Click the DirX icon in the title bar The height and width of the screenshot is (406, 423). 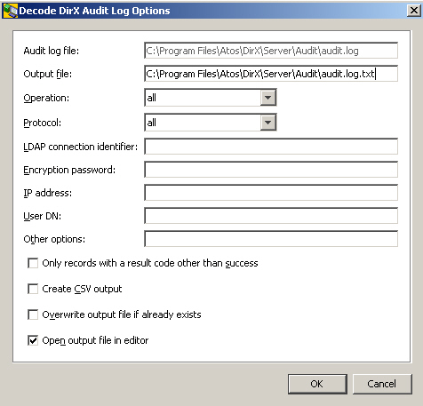(x=10, y=11)
